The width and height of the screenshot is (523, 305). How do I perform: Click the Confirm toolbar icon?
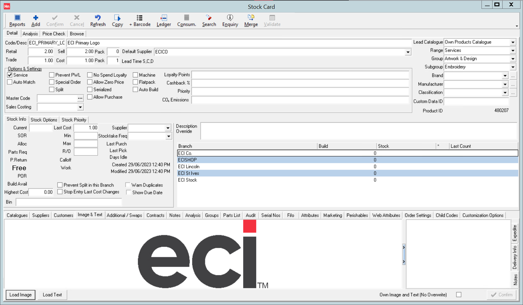(55, 21)
